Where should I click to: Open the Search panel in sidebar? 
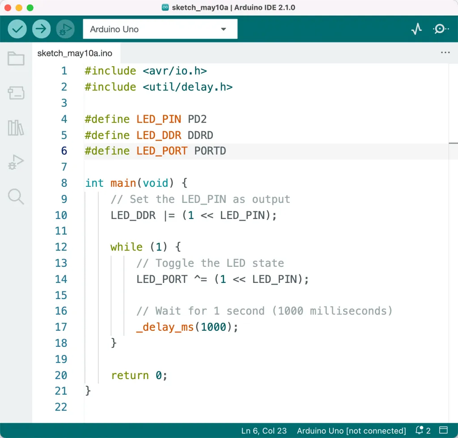(16, 197)
